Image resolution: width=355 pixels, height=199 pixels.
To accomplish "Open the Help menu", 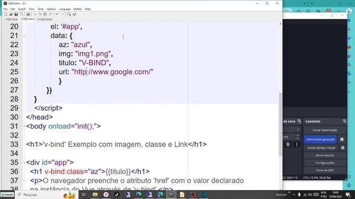I will [x=88, y=9].
